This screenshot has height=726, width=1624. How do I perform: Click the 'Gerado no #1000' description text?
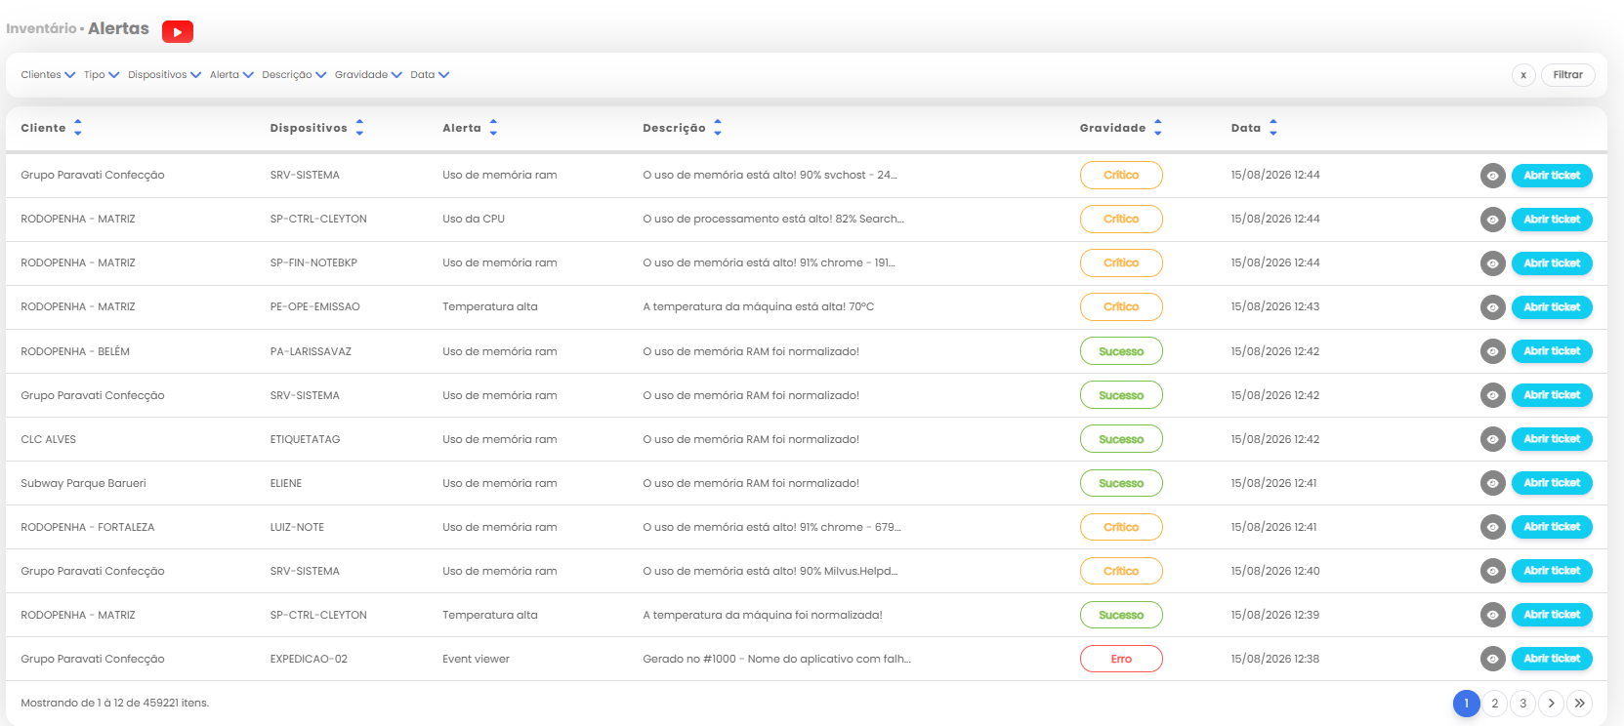point(776,659)
